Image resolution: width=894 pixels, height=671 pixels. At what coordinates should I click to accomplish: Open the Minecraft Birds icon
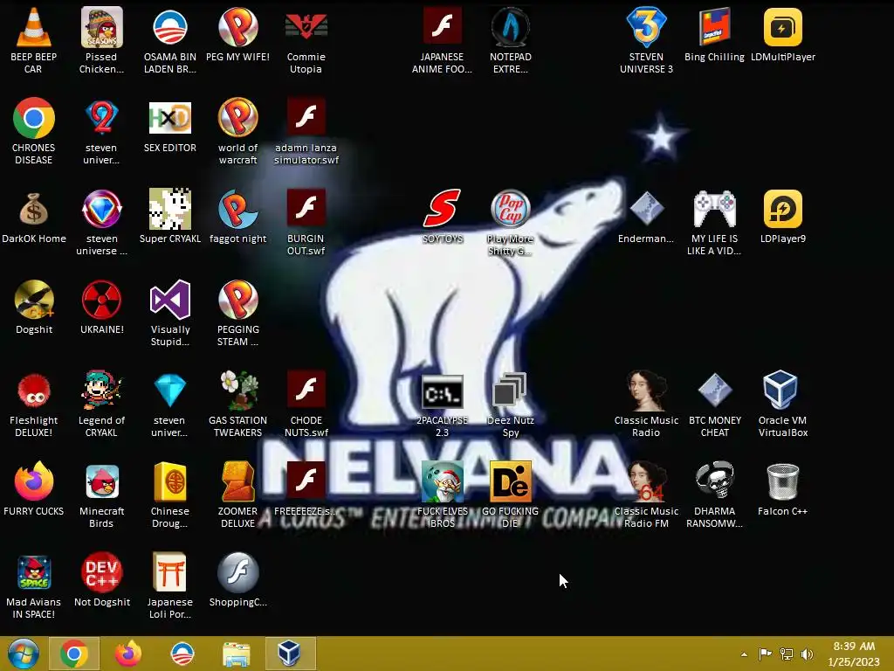[101, 481]
